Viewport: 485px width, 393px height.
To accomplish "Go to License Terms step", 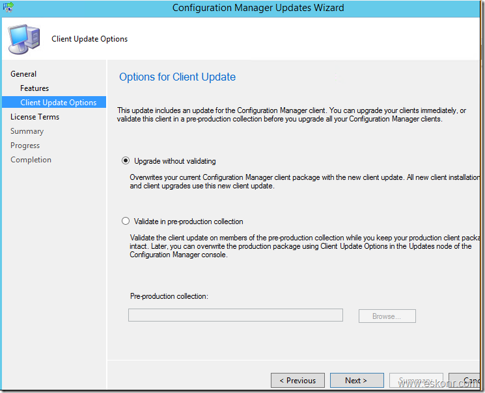I will 35,117.
